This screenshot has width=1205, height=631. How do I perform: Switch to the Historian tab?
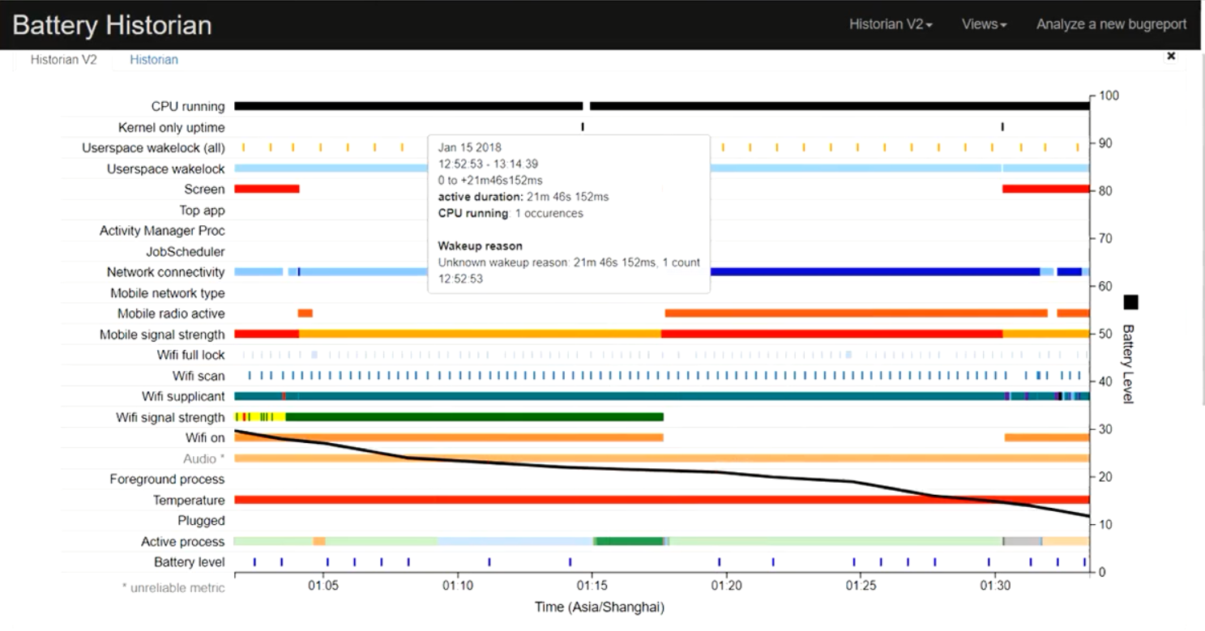(154, 60)
